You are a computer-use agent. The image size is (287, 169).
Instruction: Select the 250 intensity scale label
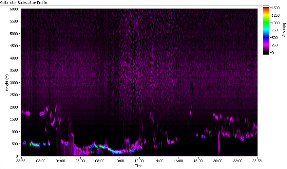(x=275, y=45)
